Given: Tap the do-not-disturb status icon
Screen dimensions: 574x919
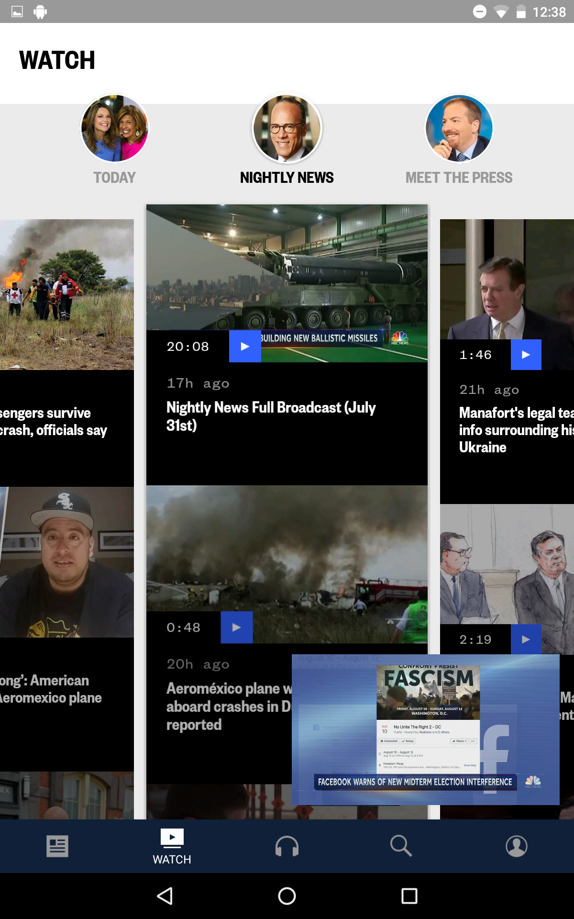Looking at the screenshot, I should click(x=479, y=11).
